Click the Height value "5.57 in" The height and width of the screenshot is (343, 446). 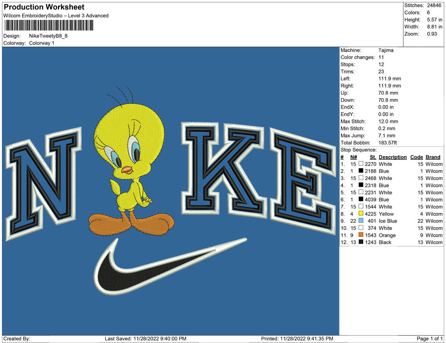coord(434,20)
